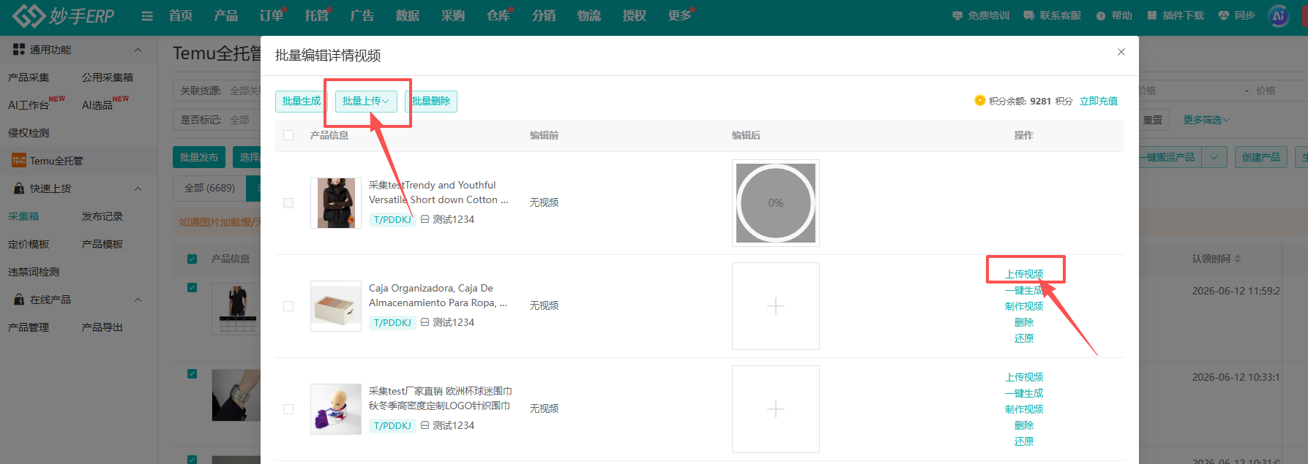
Task: Click 还原 for Caja Organizadora
Action: (x=1024, y=338)
